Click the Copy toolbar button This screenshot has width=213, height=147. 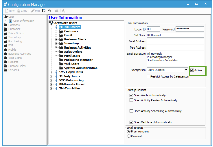tap(22, 11)
